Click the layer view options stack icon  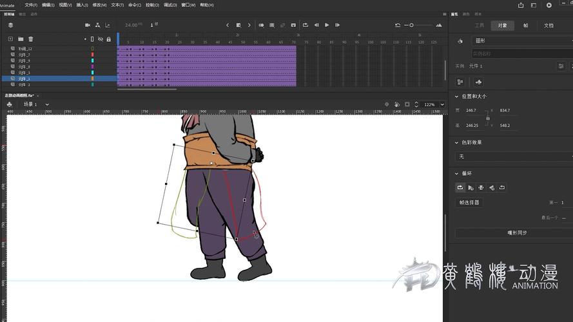tap(10, 25)
